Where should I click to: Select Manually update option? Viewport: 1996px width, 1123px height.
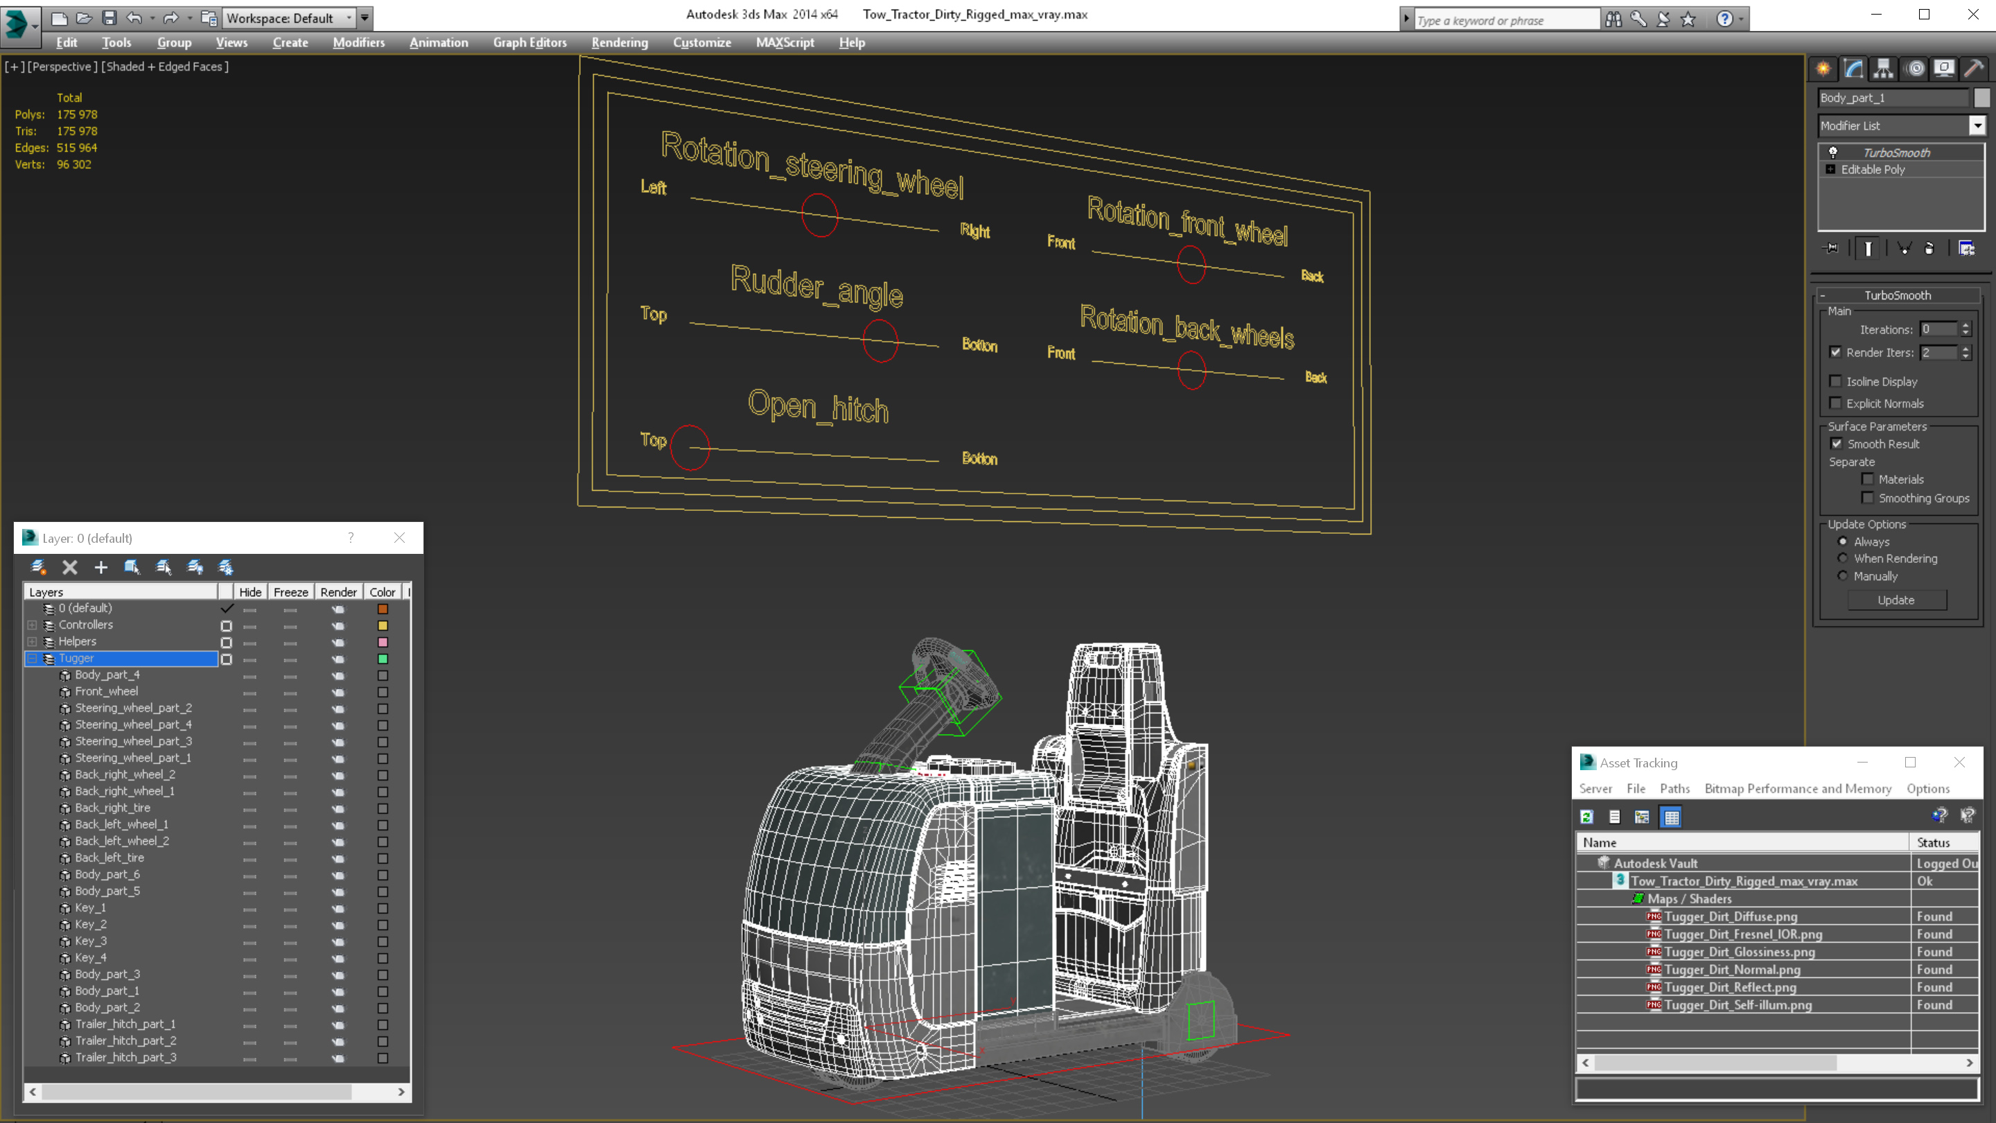tap(1843, 577)
